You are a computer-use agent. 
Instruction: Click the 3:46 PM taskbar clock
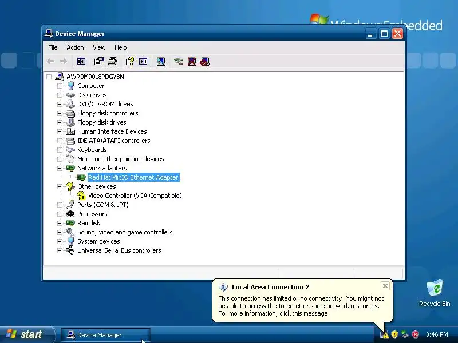[x=437, y=334]
